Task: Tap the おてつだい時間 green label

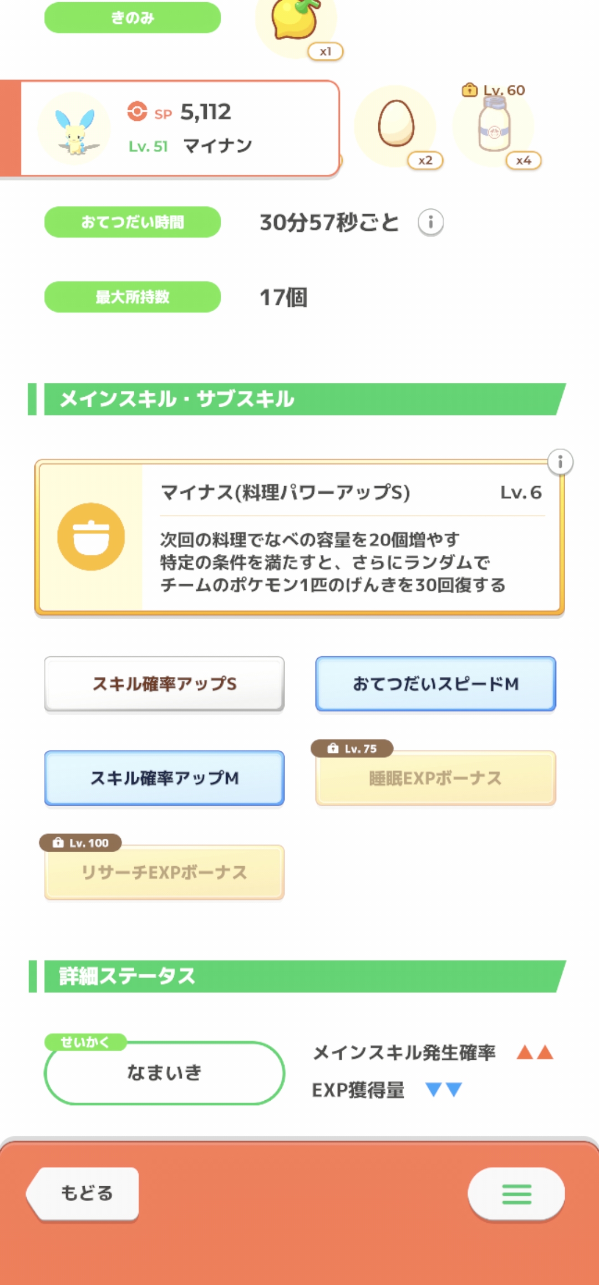Action: coord(133,222)
